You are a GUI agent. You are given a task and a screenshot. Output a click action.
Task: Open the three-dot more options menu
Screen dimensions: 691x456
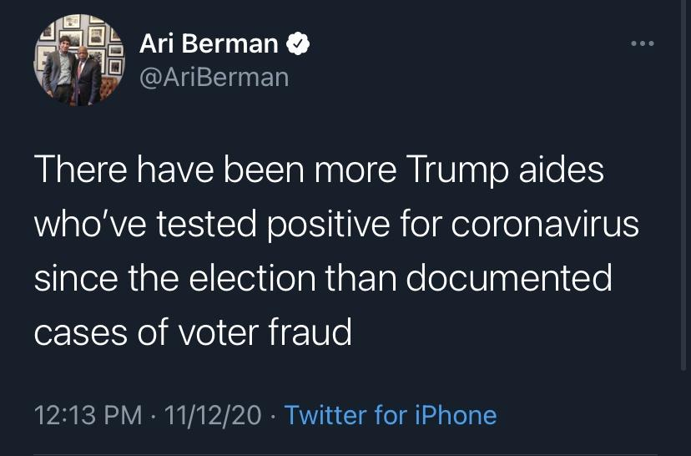tap(642, 43)
